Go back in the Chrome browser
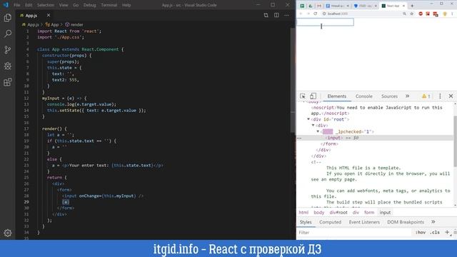 click(x=301, y=14)
